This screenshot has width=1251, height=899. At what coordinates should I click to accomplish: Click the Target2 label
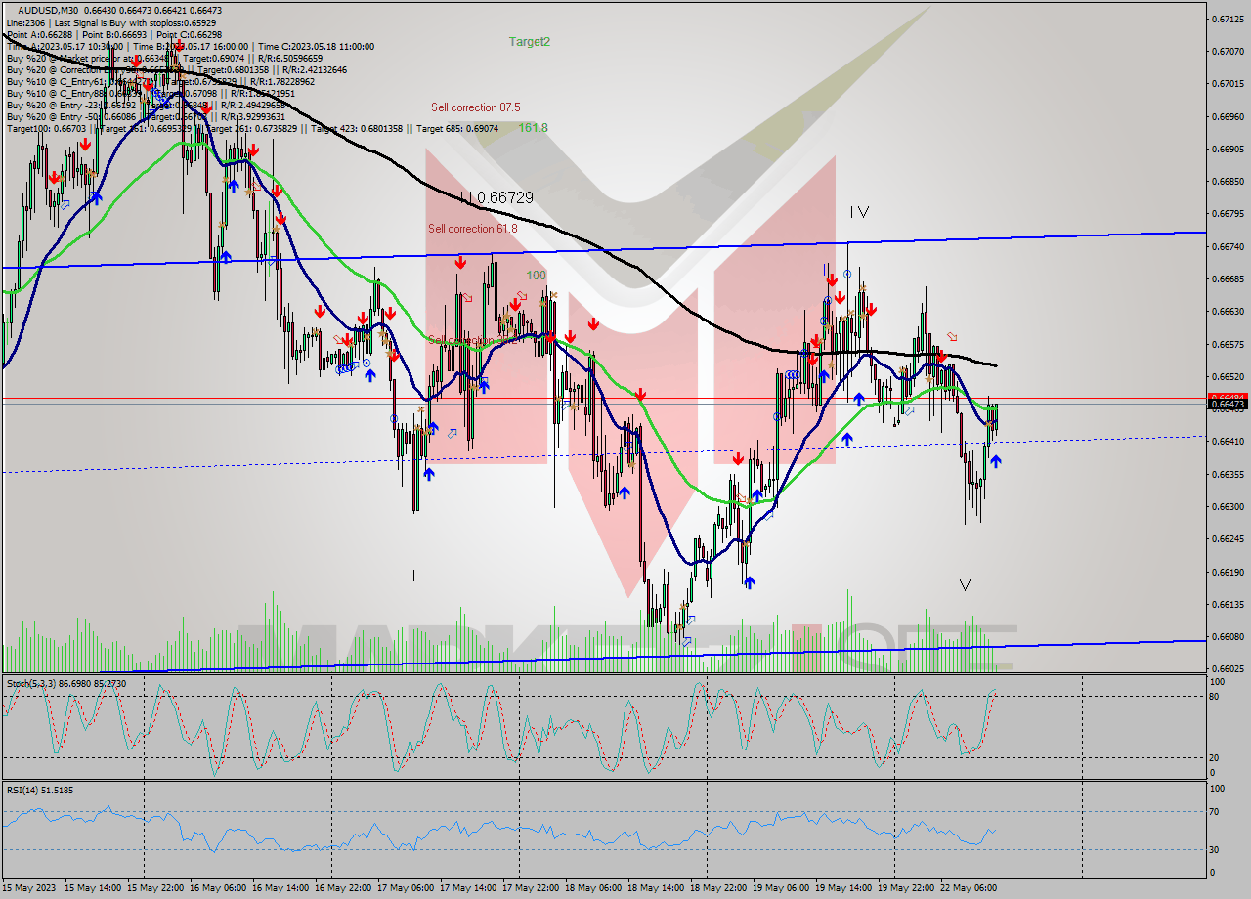click(x=529, y=42)
